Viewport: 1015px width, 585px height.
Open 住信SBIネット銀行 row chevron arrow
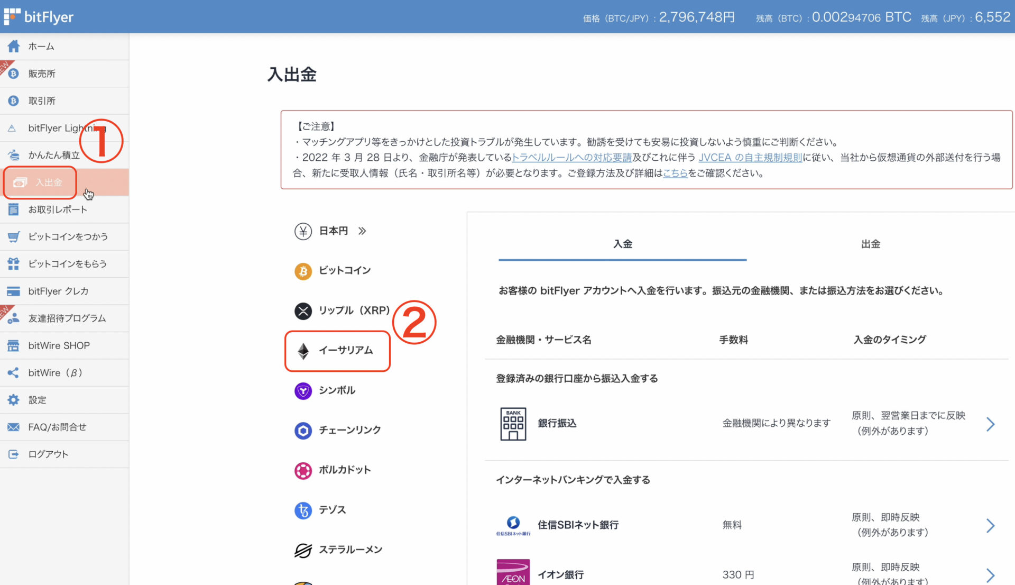click(991, 525)
